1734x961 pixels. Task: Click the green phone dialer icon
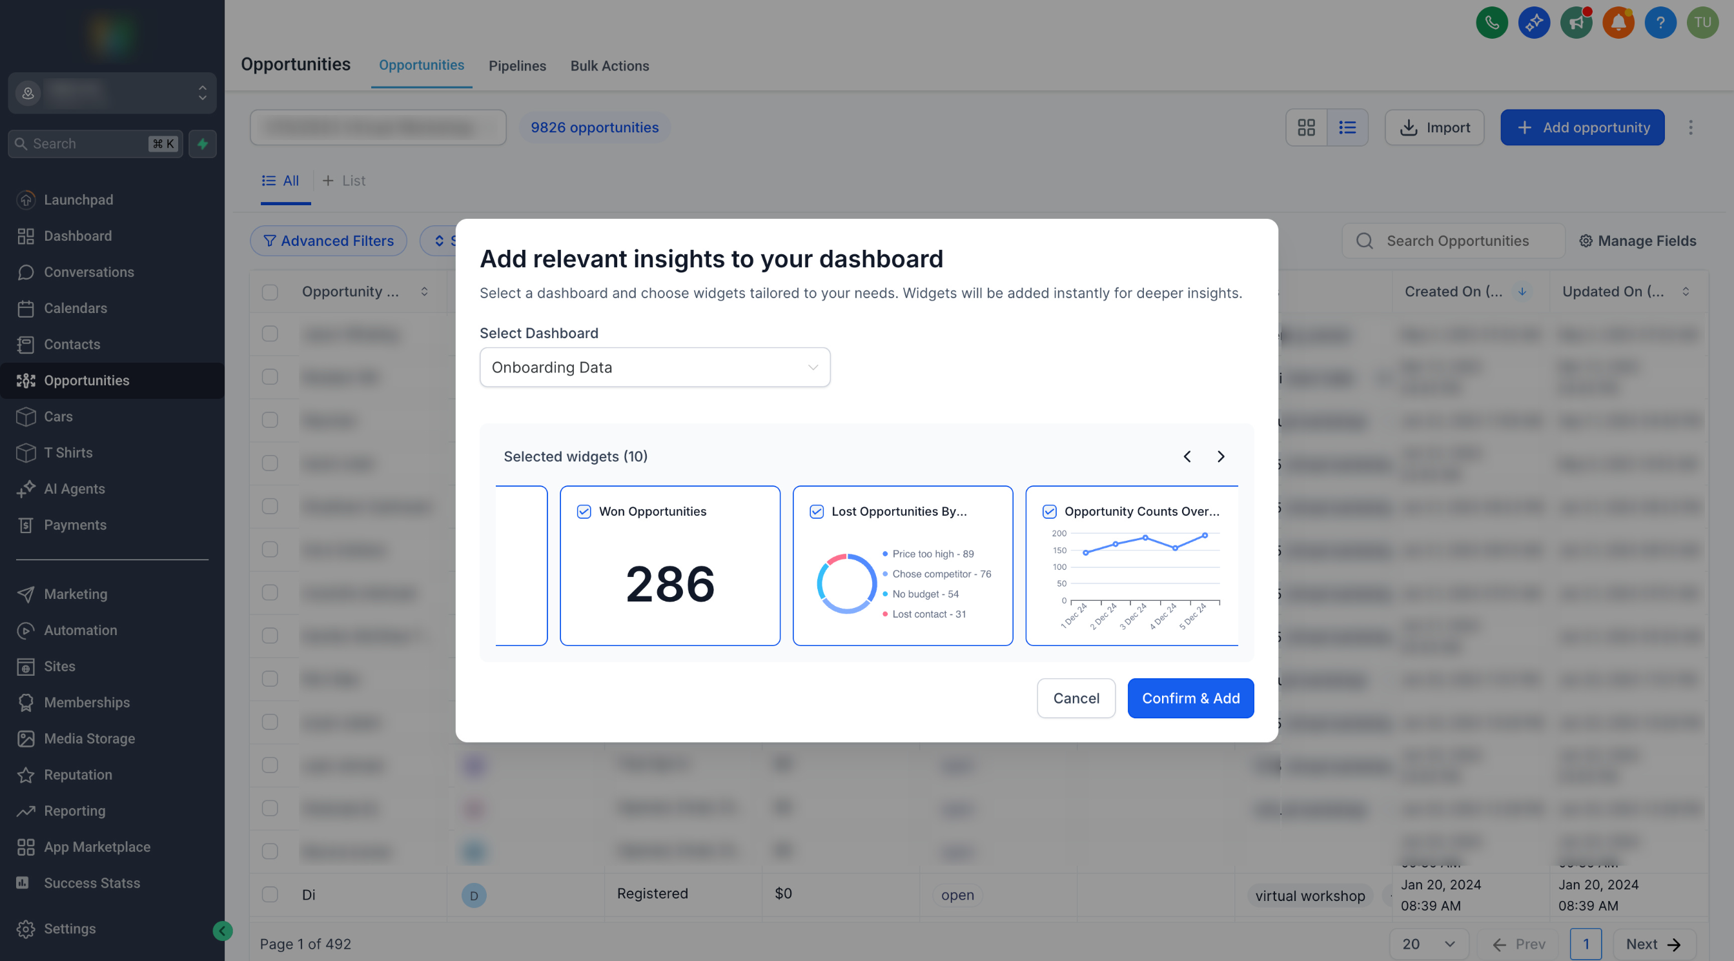pos(1492,23)
